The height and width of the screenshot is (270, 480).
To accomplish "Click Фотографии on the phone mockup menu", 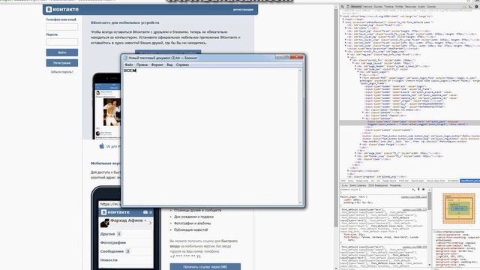I will (x=113, y=242).
